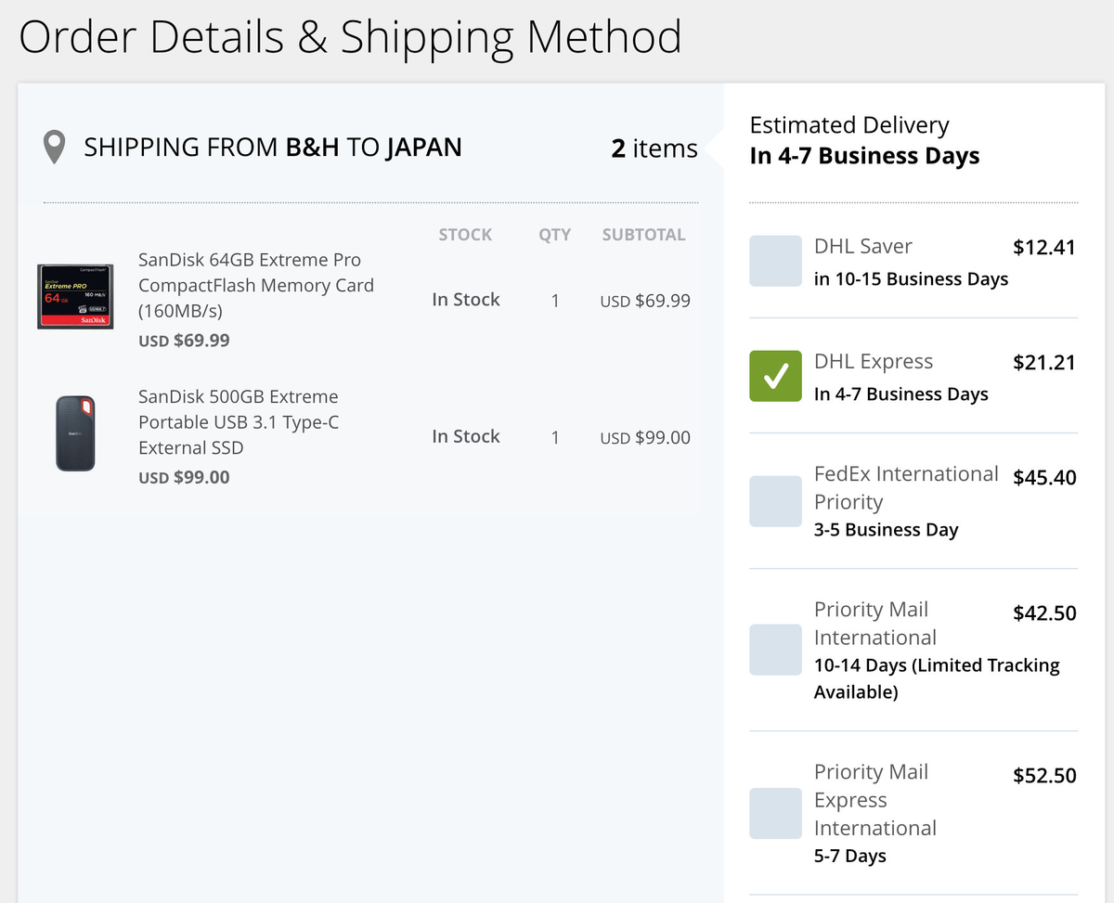Viewport: 1114px width, 903px height.
Task: Open SanDisk portable SSD thumbnail
Action: [74, 432]
